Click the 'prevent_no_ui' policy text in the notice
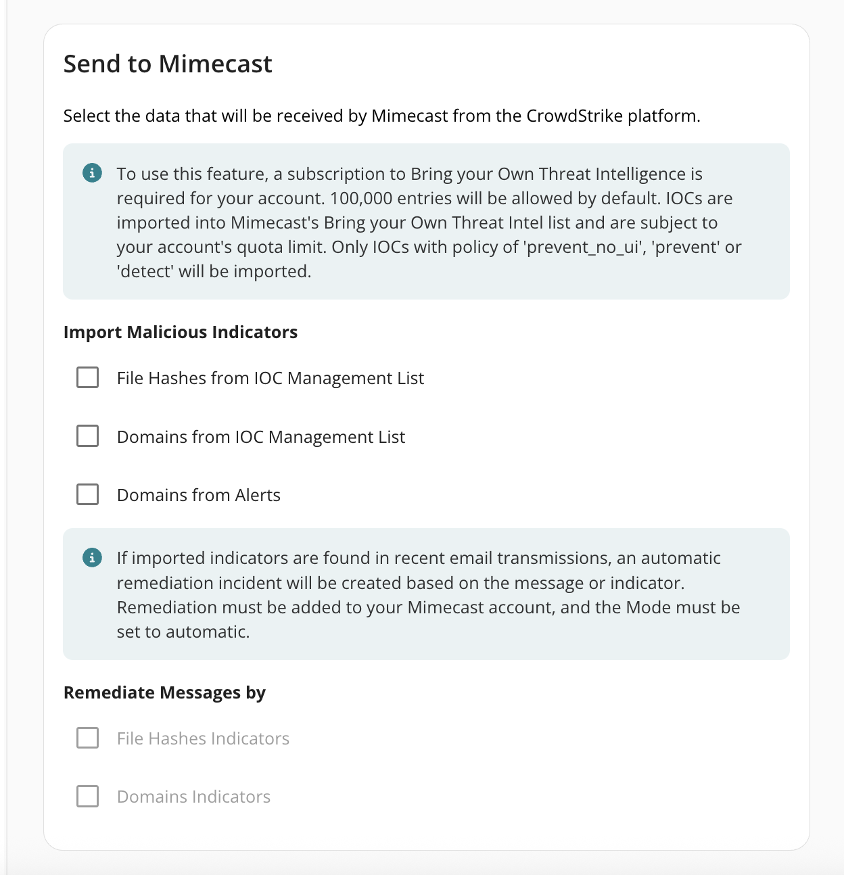Image resolution: width=844 pixels, height=875 pixels. (584, 247)
